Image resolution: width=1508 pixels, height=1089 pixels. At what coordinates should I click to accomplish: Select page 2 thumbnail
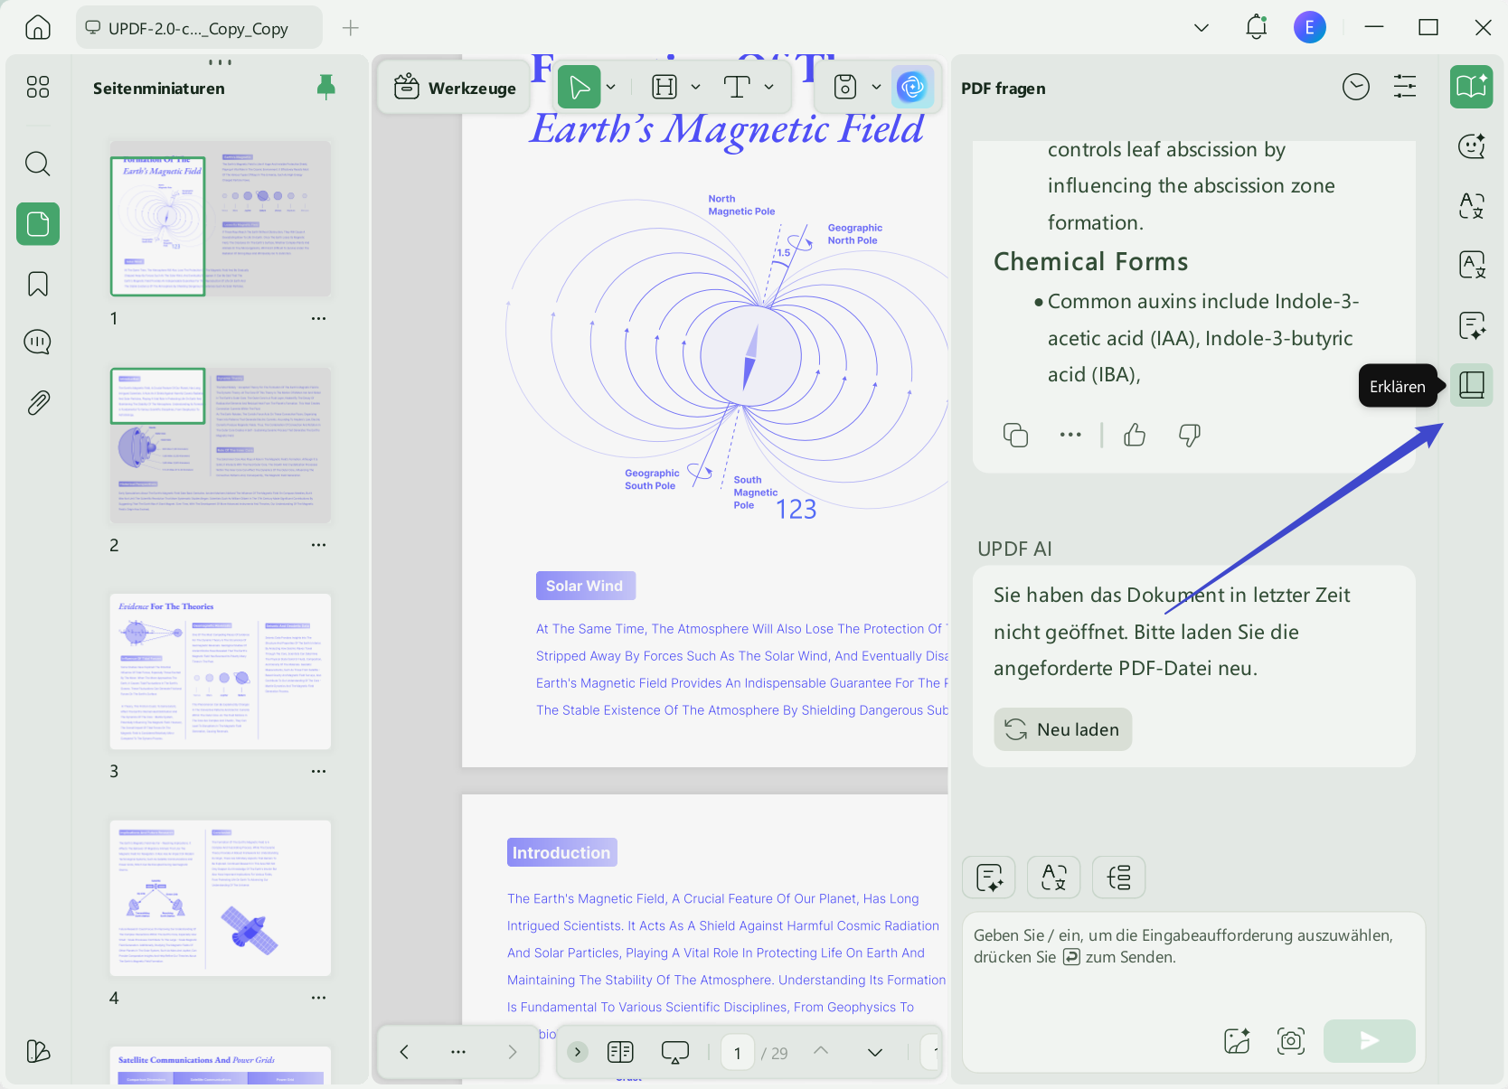(x=221, y=446)
